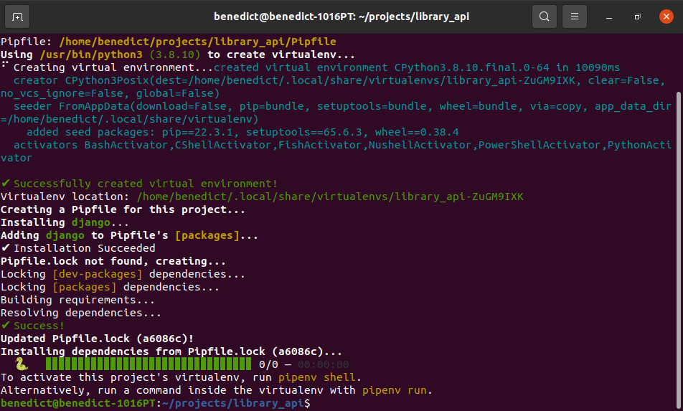Click the (3.8.10) version text

(174, 55)
